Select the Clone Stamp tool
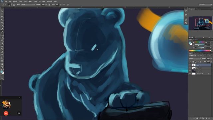 (x=2, y=35)
